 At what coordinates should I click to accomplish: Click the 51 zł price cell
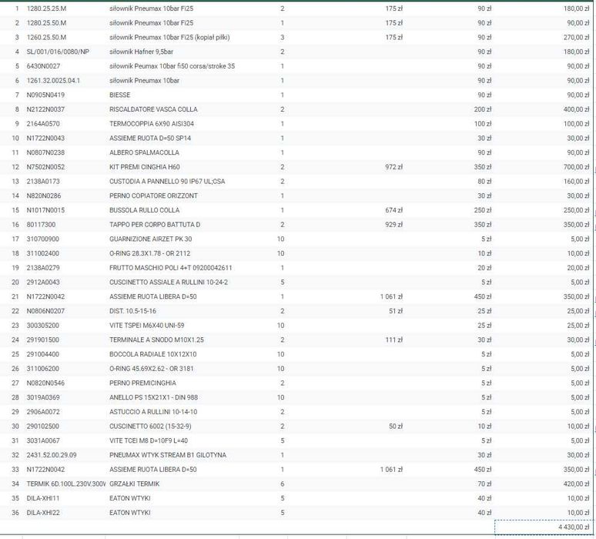(396, 311)
